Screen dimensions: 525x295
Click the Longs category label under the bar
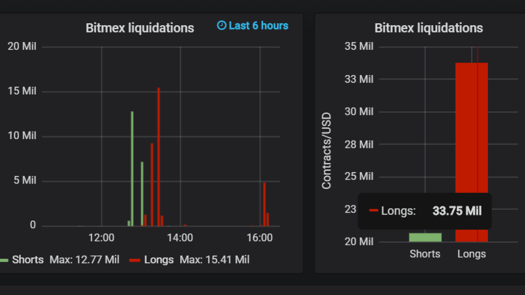(x=472, y=254)
